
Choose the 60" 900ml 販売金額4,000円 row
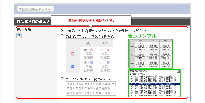155,88
